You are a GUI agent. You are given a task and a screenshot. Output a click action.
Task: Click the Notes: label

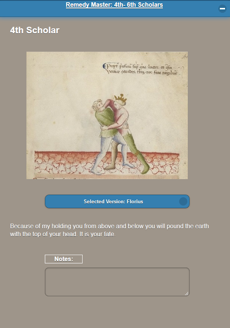coord(64,259)
